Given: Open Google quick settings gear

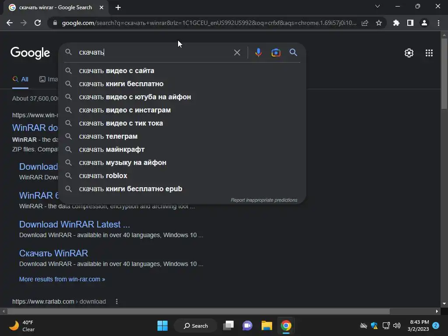Looking at the screenshot, I should (x=409, y=53).
